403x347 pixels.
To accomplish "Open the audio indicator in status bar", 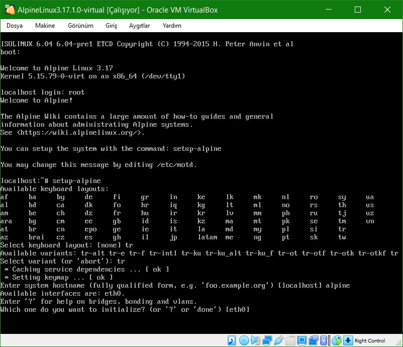I will tap(255, 340).
